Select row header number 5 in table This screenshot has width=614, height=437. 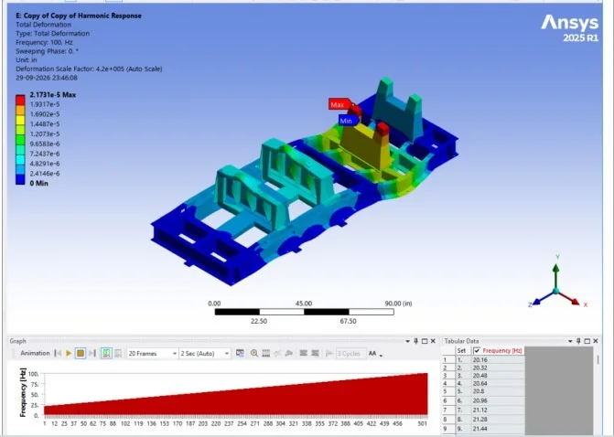(x=448, y=391)
